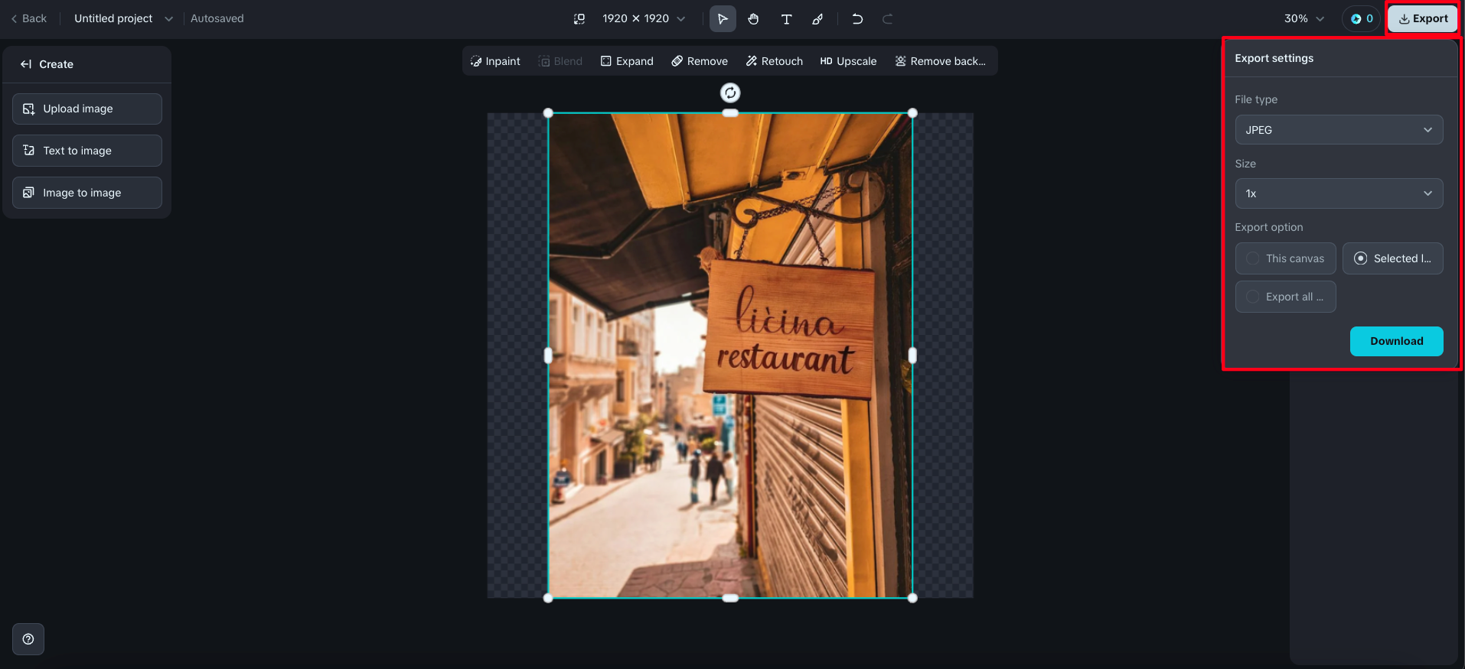
Task: Redo the last action
Action: pyautogui.click(x=888, y=19)
